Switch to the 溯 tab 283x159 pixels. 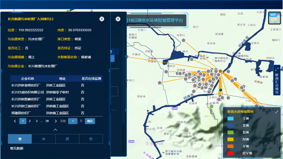coord(67,139)
